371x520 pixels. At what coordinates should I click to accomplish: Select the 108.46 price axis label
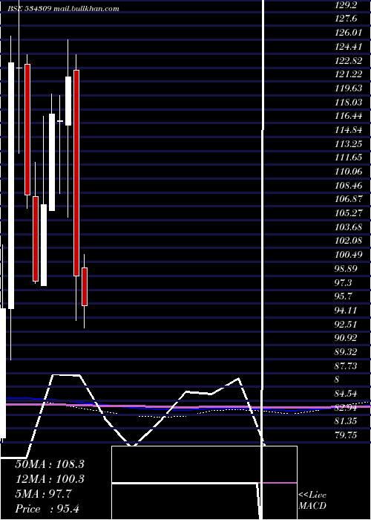[x=348, y=185]
